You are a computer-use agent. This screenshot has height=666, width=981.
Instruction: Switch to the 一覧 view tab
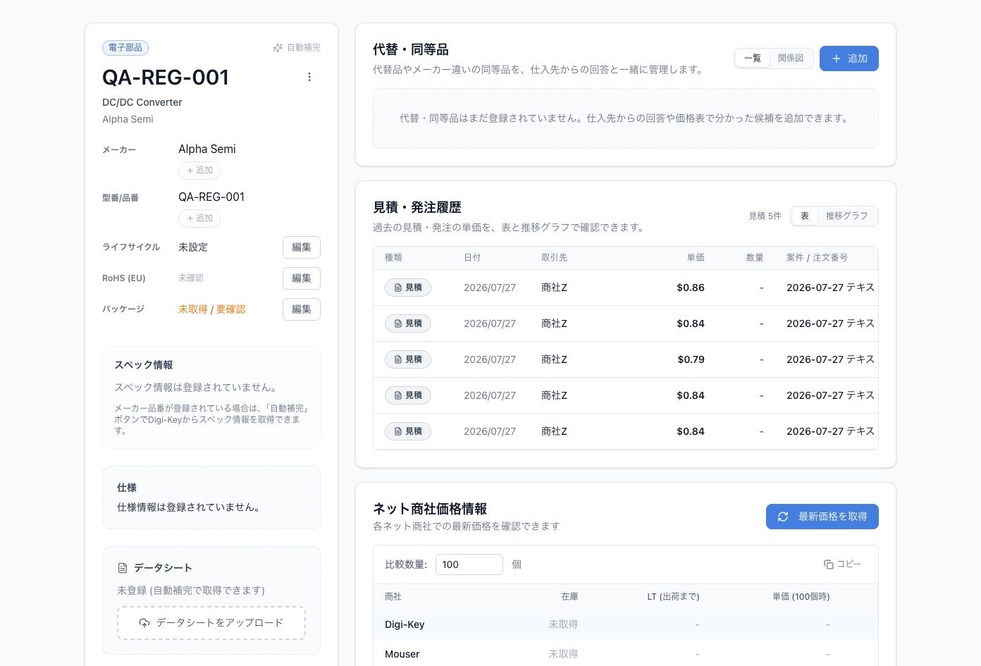tap(753, 58)
